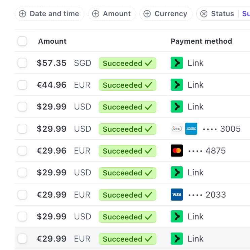Click the Link icon on the $57.35 SGD row
Screen dimensions: 250x250
pyautogui.click(x=177, y=63)
